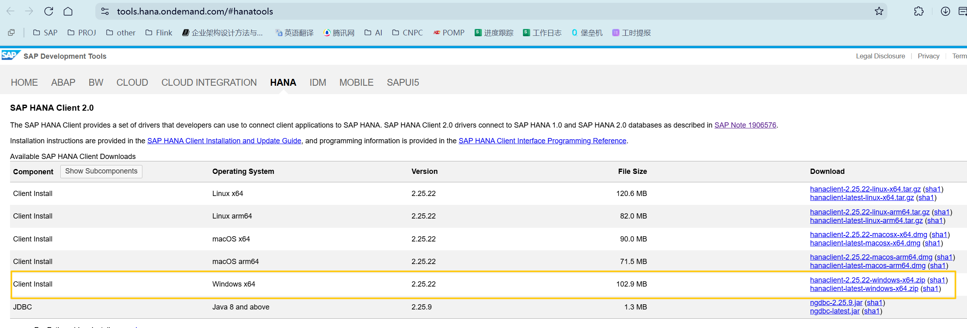Switch to the SAPUI5 tab
Screen dimensions: 967x328
(x=403, y=83)
